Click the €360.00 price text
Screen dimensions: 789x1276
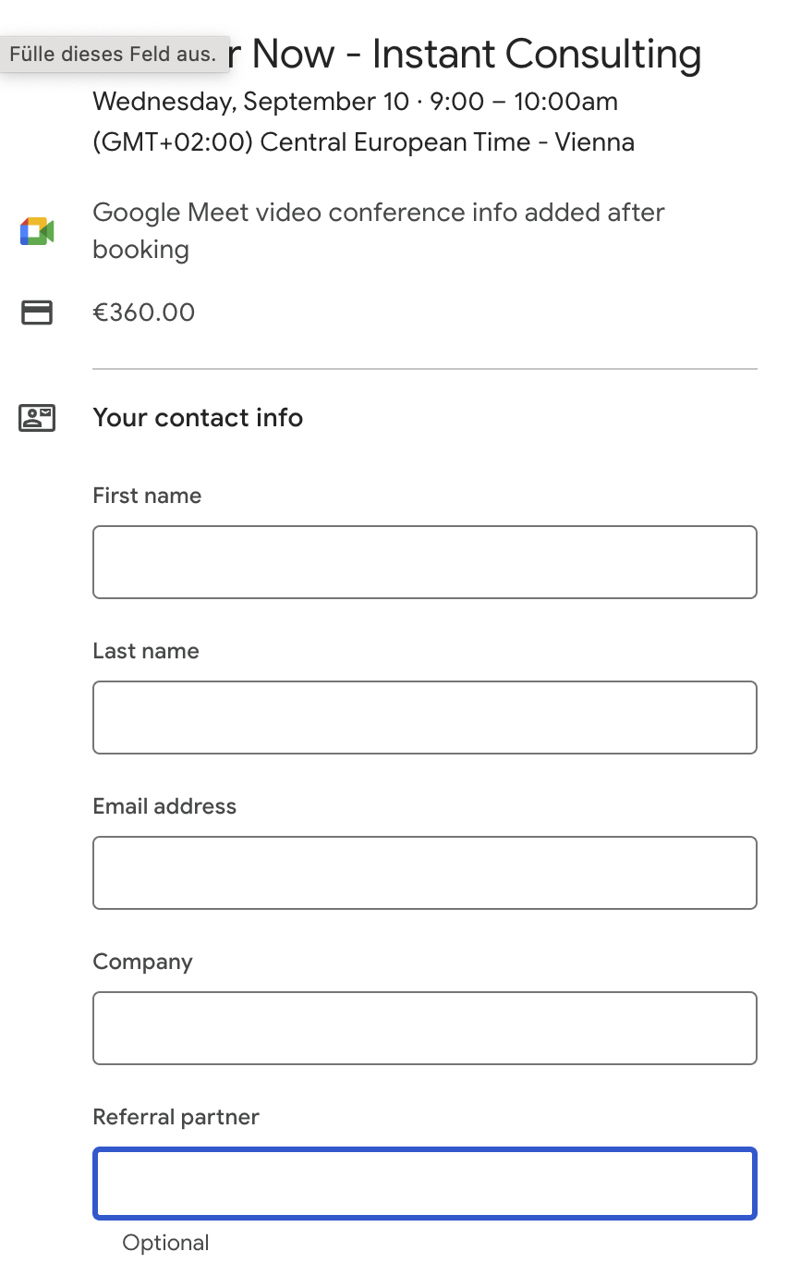pyautogui.click(x=144, y=313)
